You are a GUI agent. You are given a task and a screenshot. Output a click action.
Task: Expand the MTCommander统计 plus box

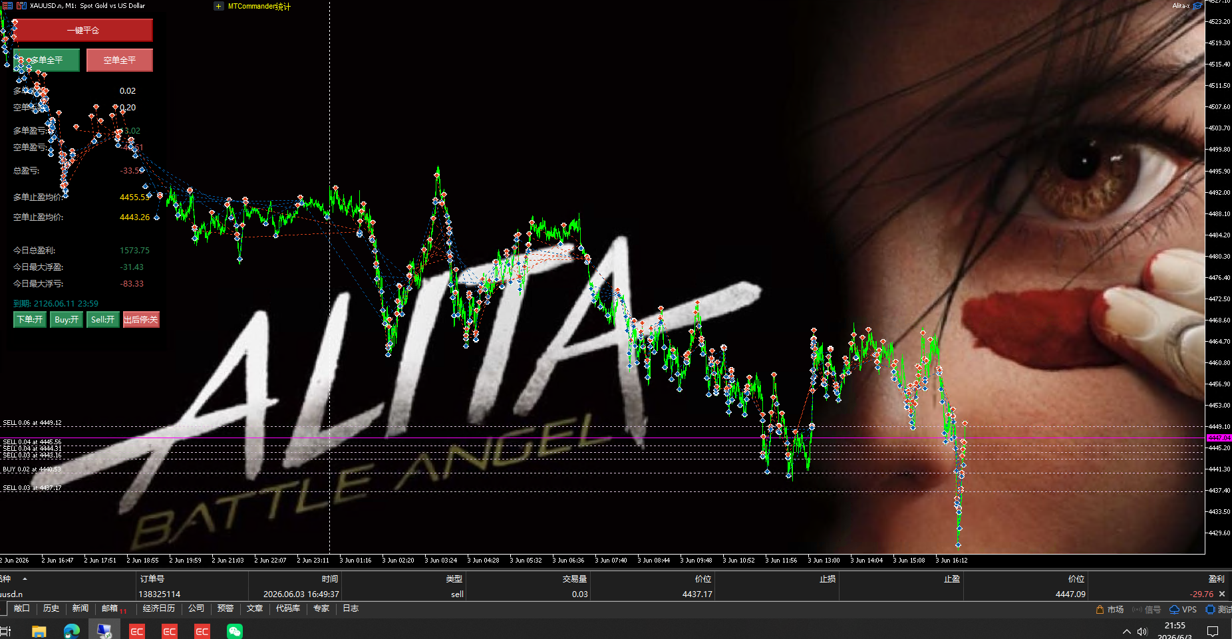[x=218, y=6]
